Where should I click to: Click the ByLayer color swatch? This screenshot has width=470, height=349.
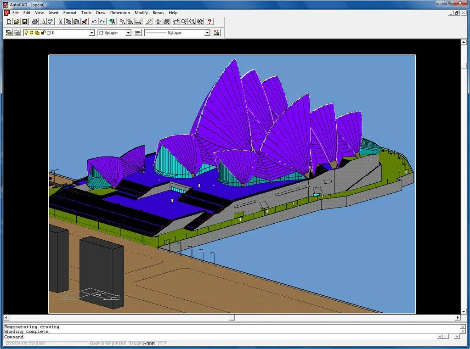pos(101,32)
